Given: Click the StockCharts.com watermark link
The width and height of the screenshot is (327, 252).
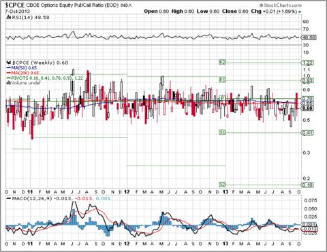Looking at the screenshot, I should tap(281, 5).
